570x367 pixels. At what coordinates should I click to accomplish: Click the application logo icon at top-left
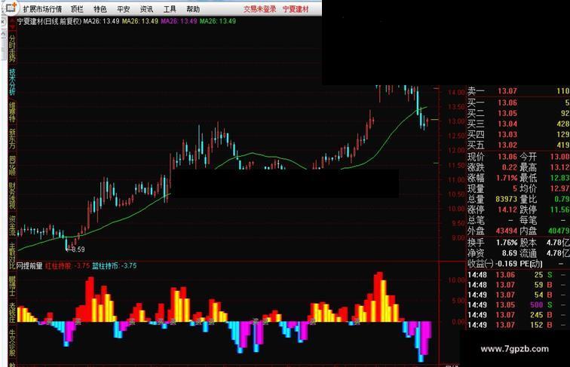tap(11, 8)
